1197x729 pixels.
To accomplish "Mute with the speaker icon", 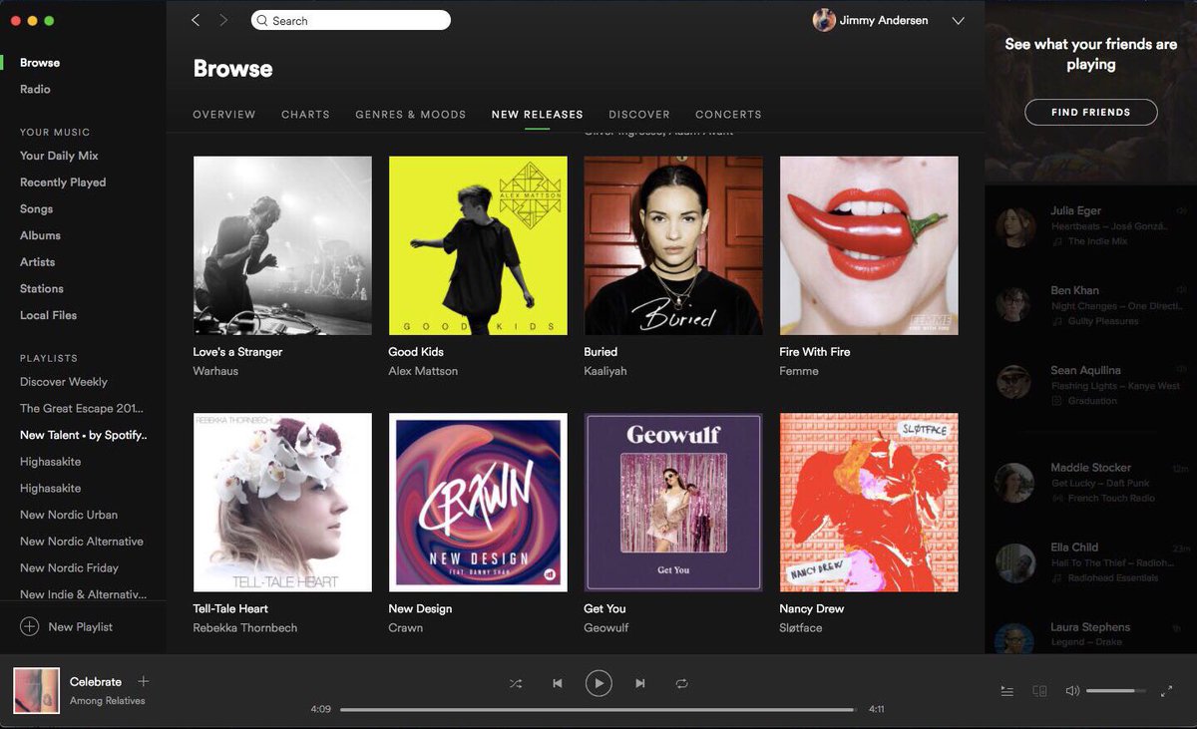I will tap(1072, 690).
